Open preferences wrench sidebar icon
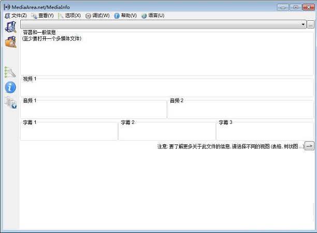Image resolution: width=317 pixels, height=233 pixels. tap(10, 72)
